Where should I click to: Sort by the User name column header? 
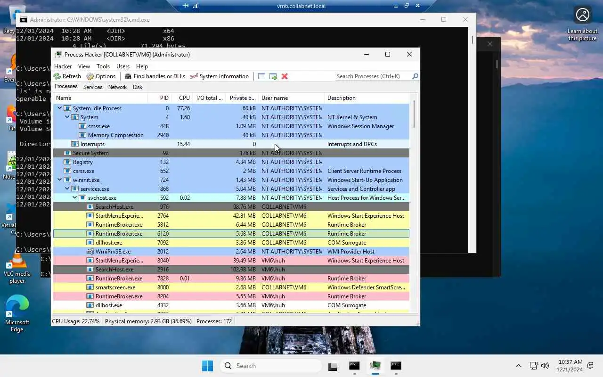point(291,98)
